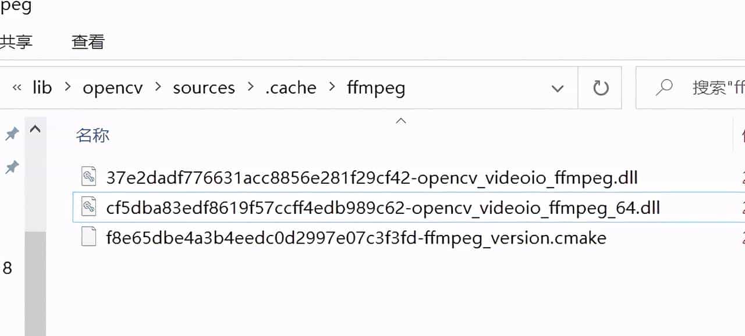Click the shortcut icon of 37e2dadf dll file
This screenshot has width=745, height=336.
click(x=88, y=176)
